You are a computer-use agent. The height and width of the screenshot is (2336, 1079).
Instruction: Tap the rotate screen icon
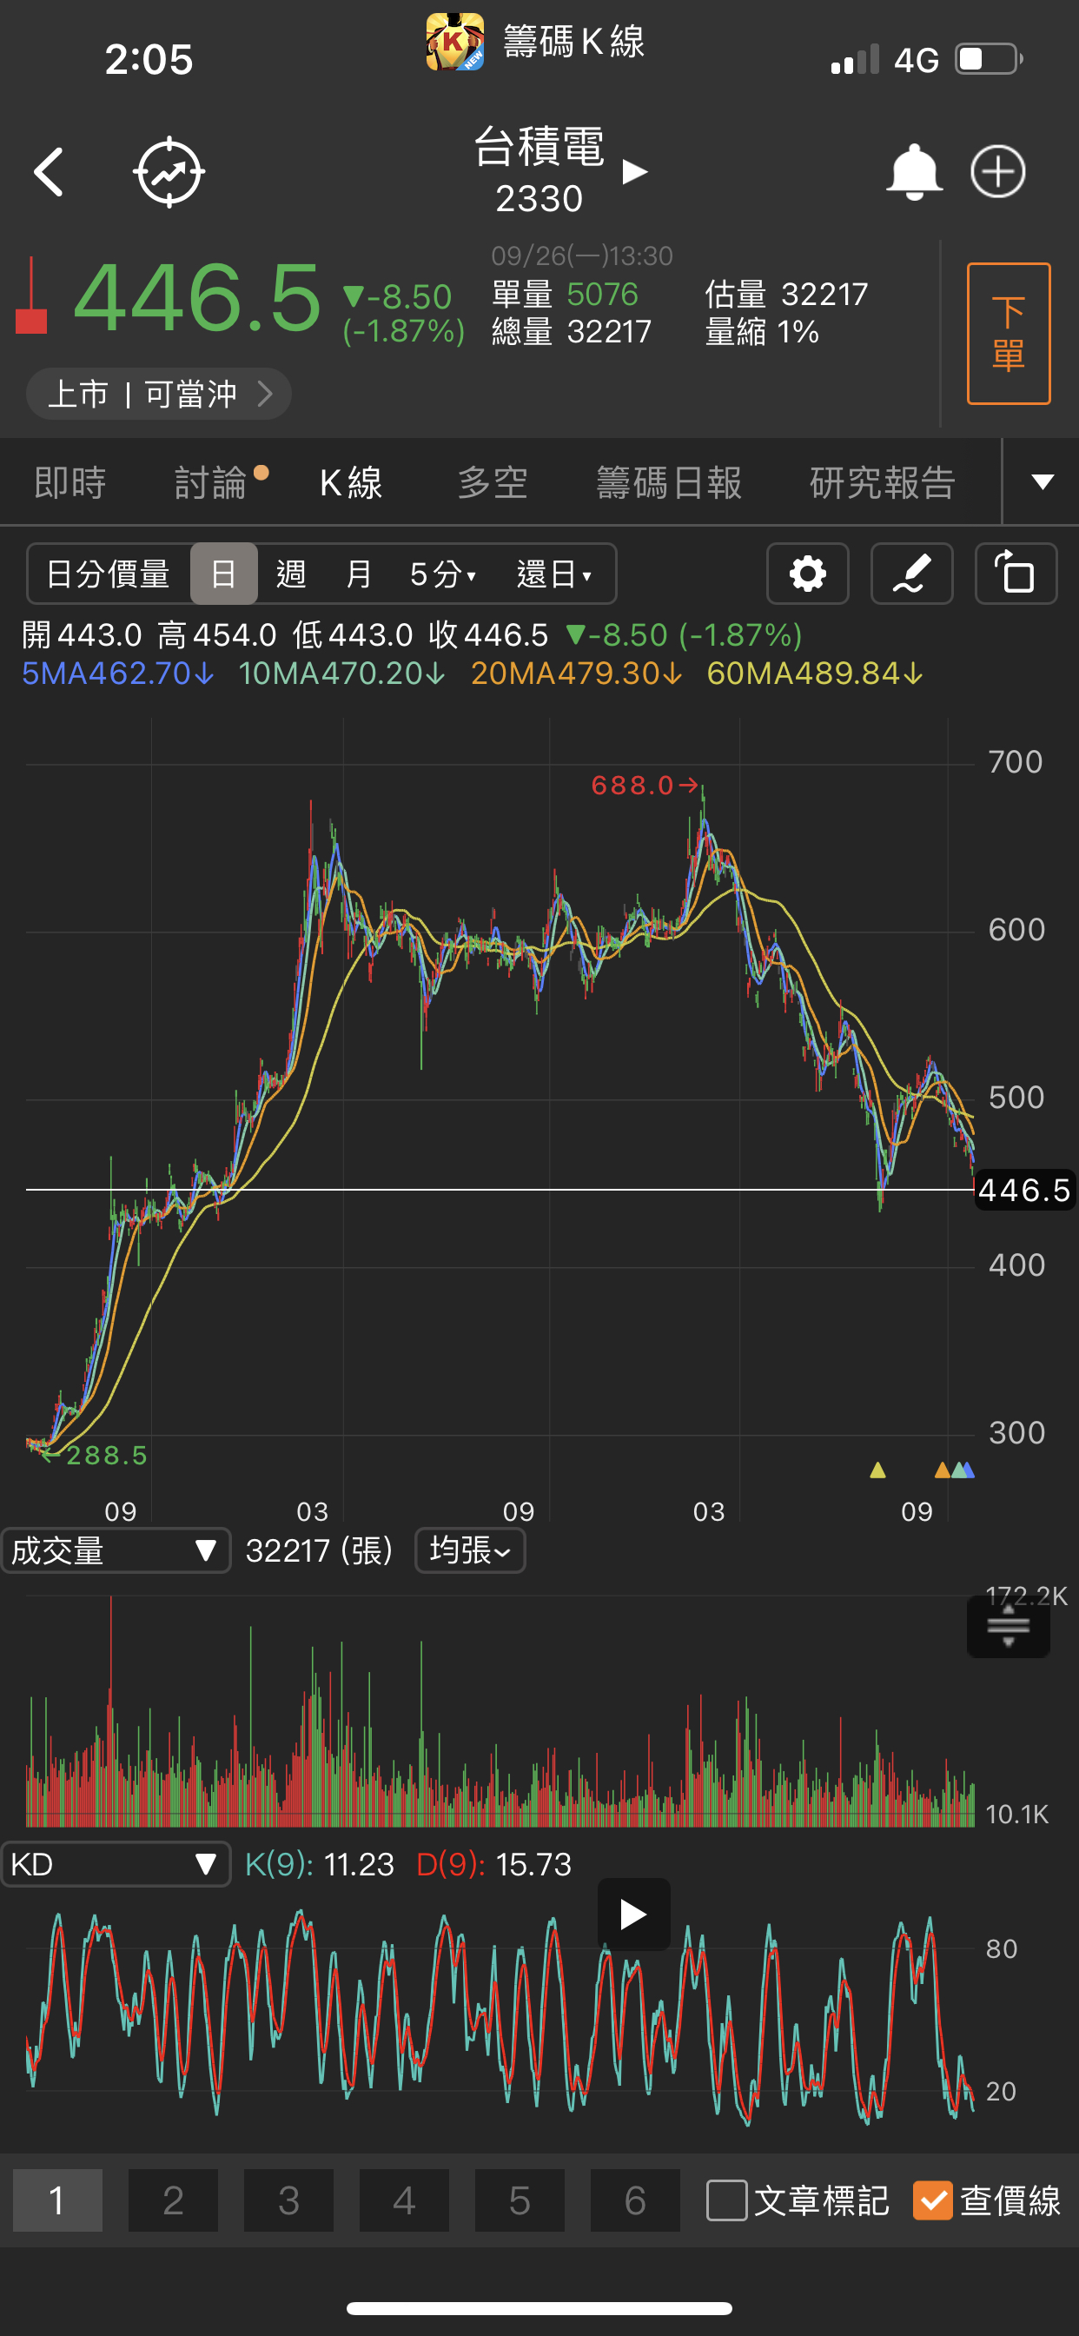[1016, 574]
